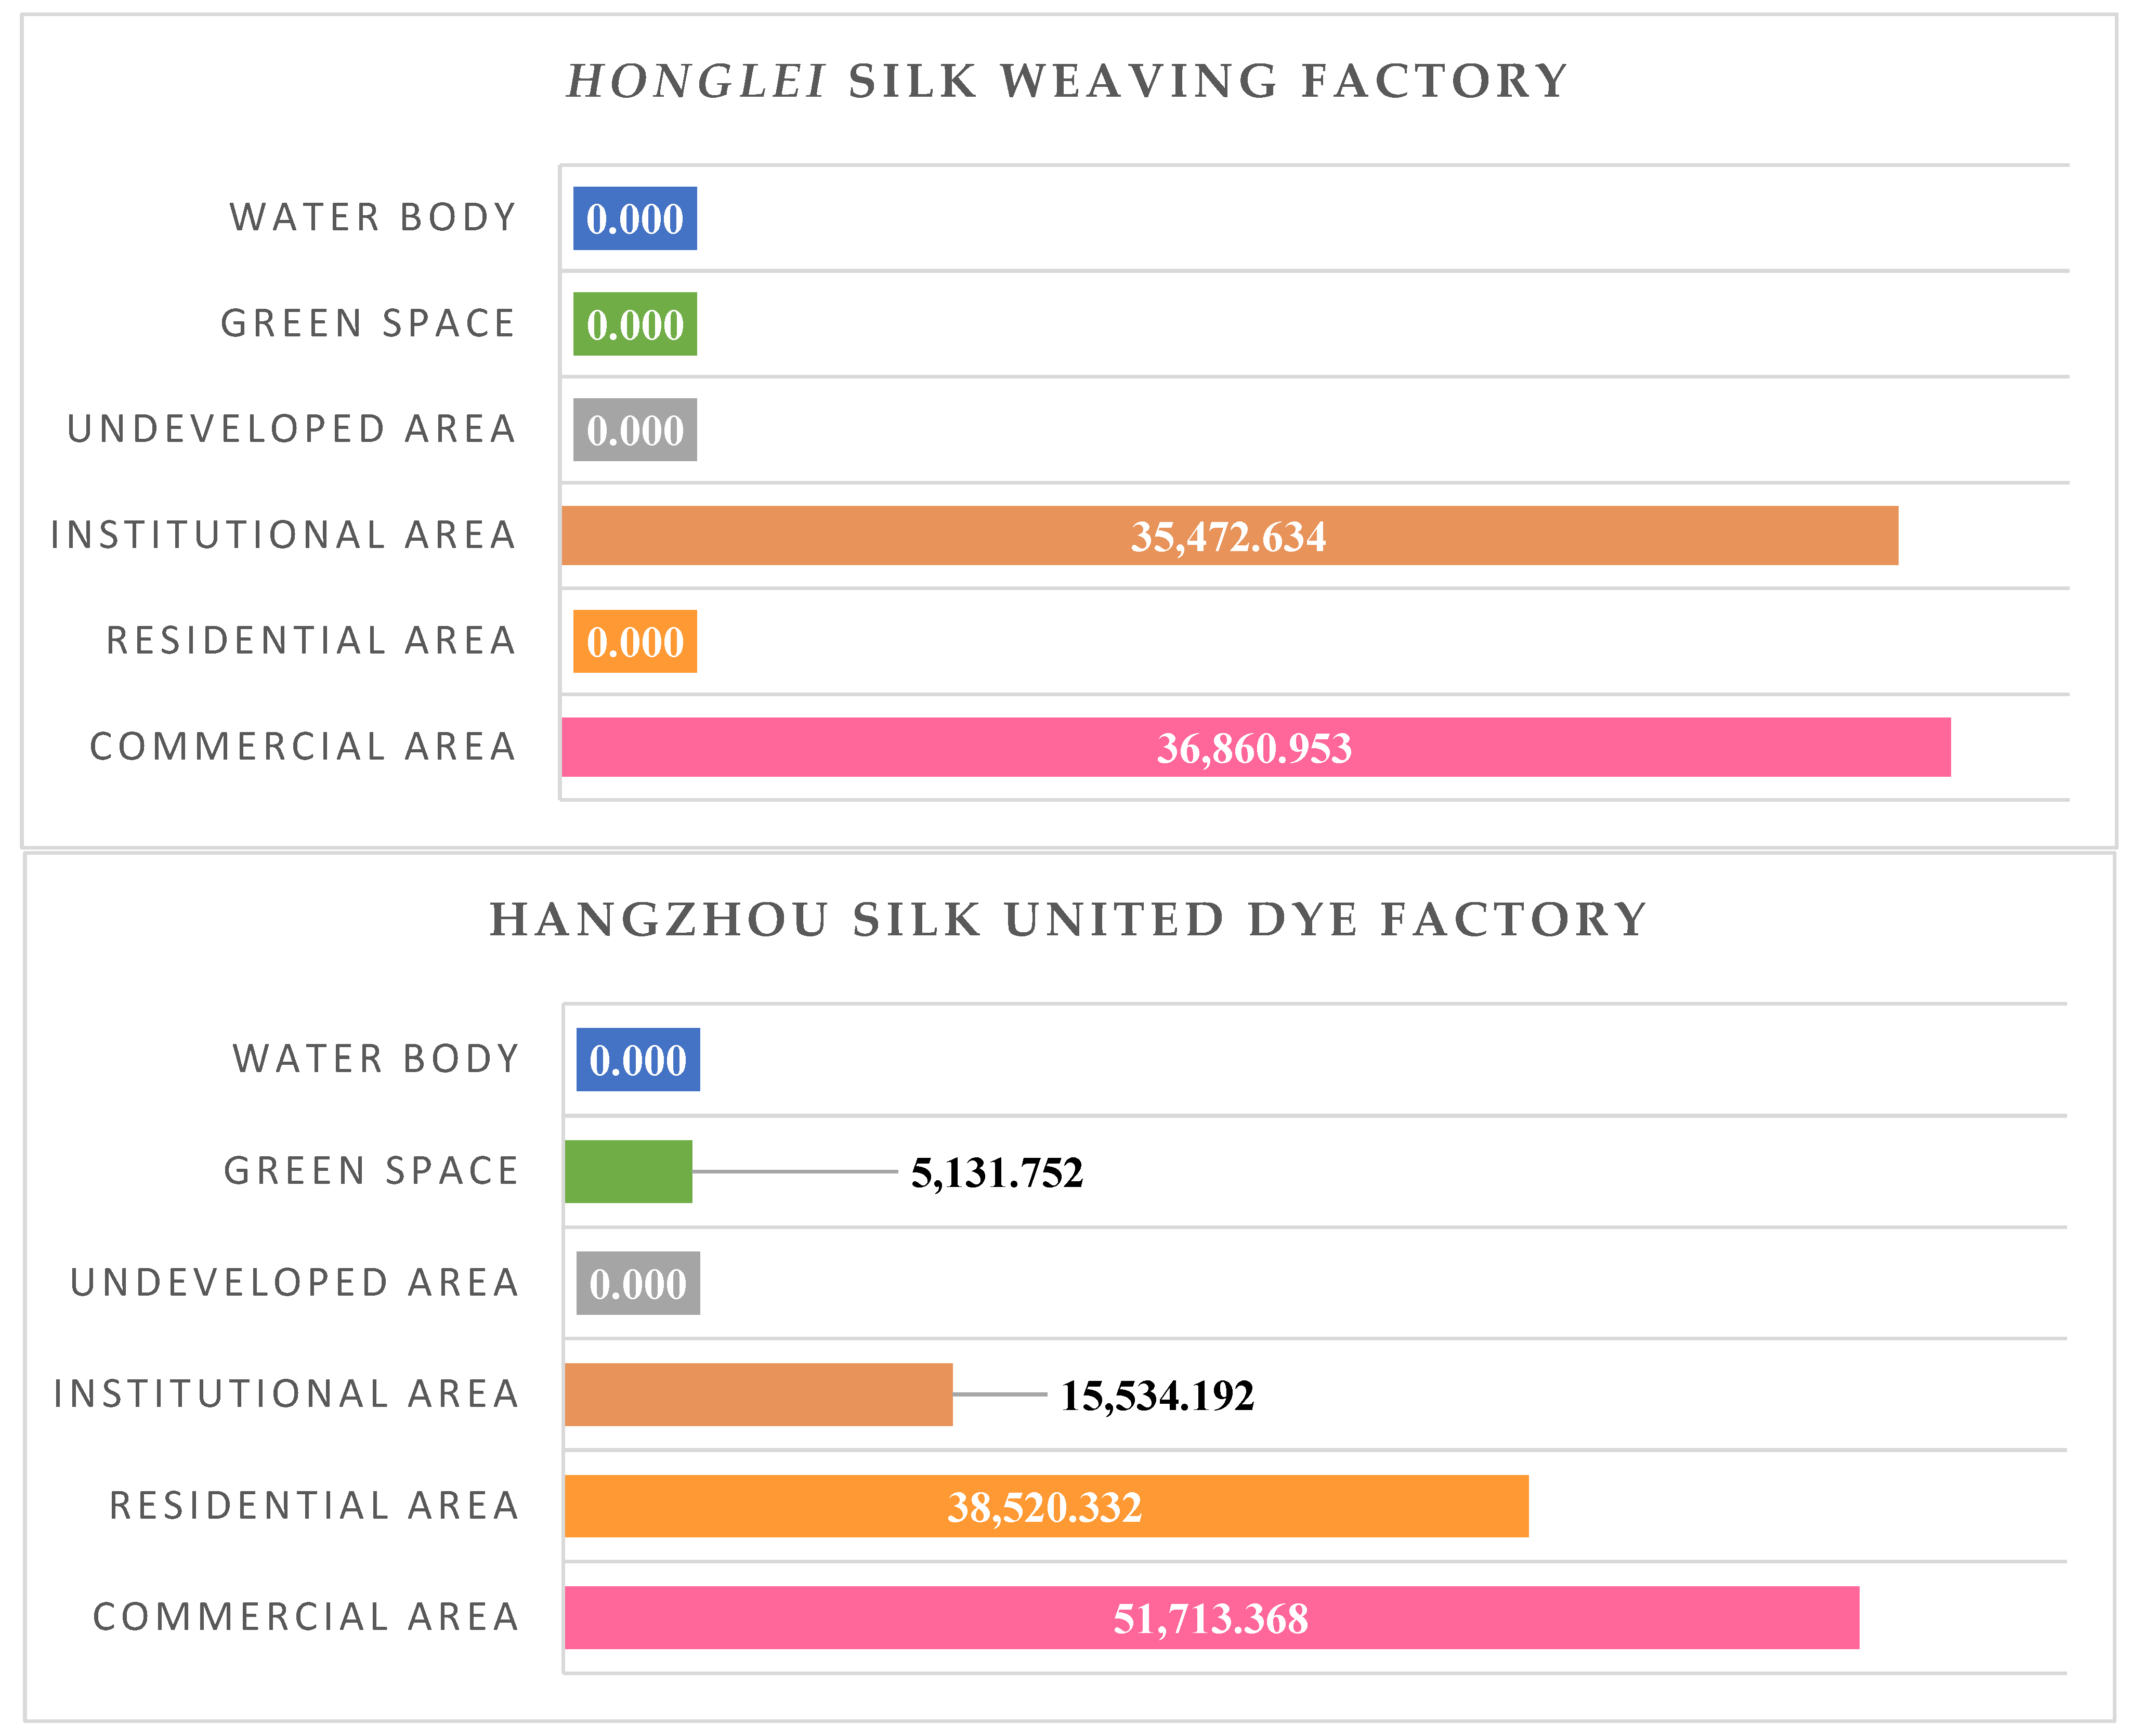Click the Water Body axis label in Honglei chart
This screenshot has width=2144, height=1736.
pos(373,218)
